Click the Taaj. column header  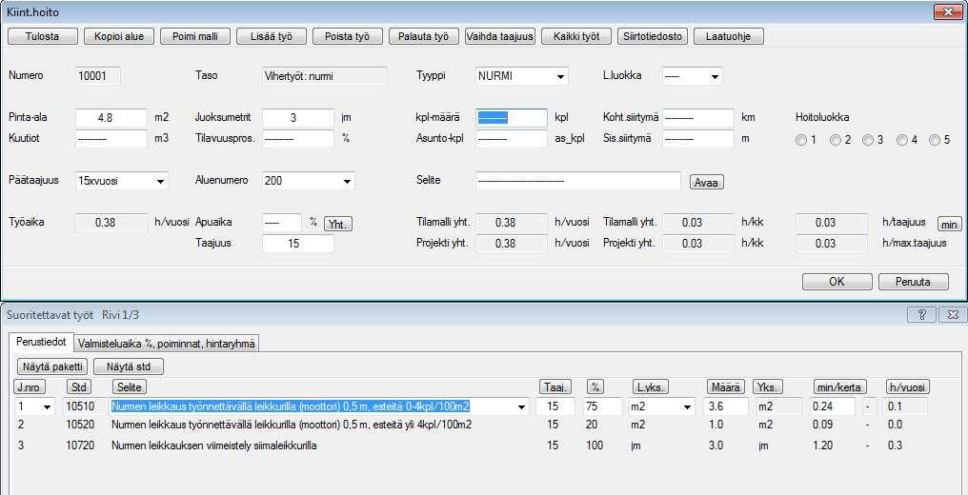click(x=555, y=387)
